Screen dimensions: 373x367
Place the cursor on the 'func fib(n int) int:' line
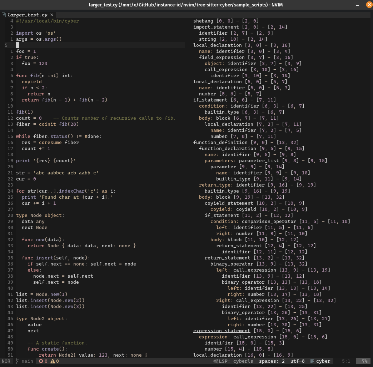click(44, 76)
